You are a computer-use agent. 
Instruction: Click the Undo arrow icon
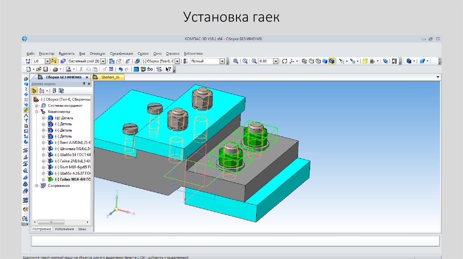point(120,69)
